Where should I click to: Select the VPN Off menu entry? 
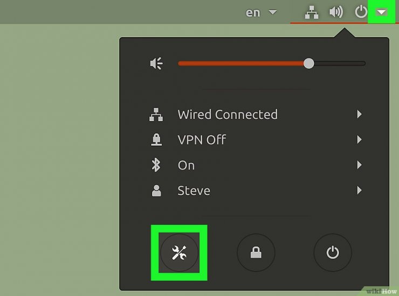[x=256, y=139]
